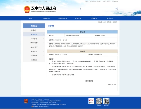
Task: Click the 回复单位 汉中市教育局 cell
Action: point(102,54)
